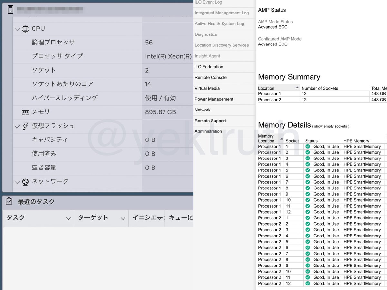Select the ソケットあたりのコア row label

63,84
